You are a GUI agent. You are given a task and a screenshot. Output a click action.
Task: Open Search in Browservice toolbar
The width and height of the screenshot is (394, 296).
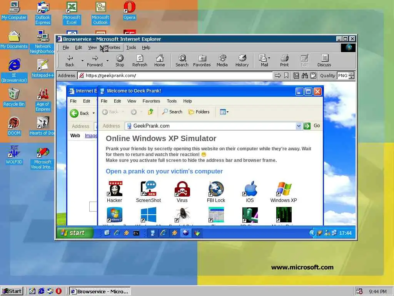[x=182, y=61]
